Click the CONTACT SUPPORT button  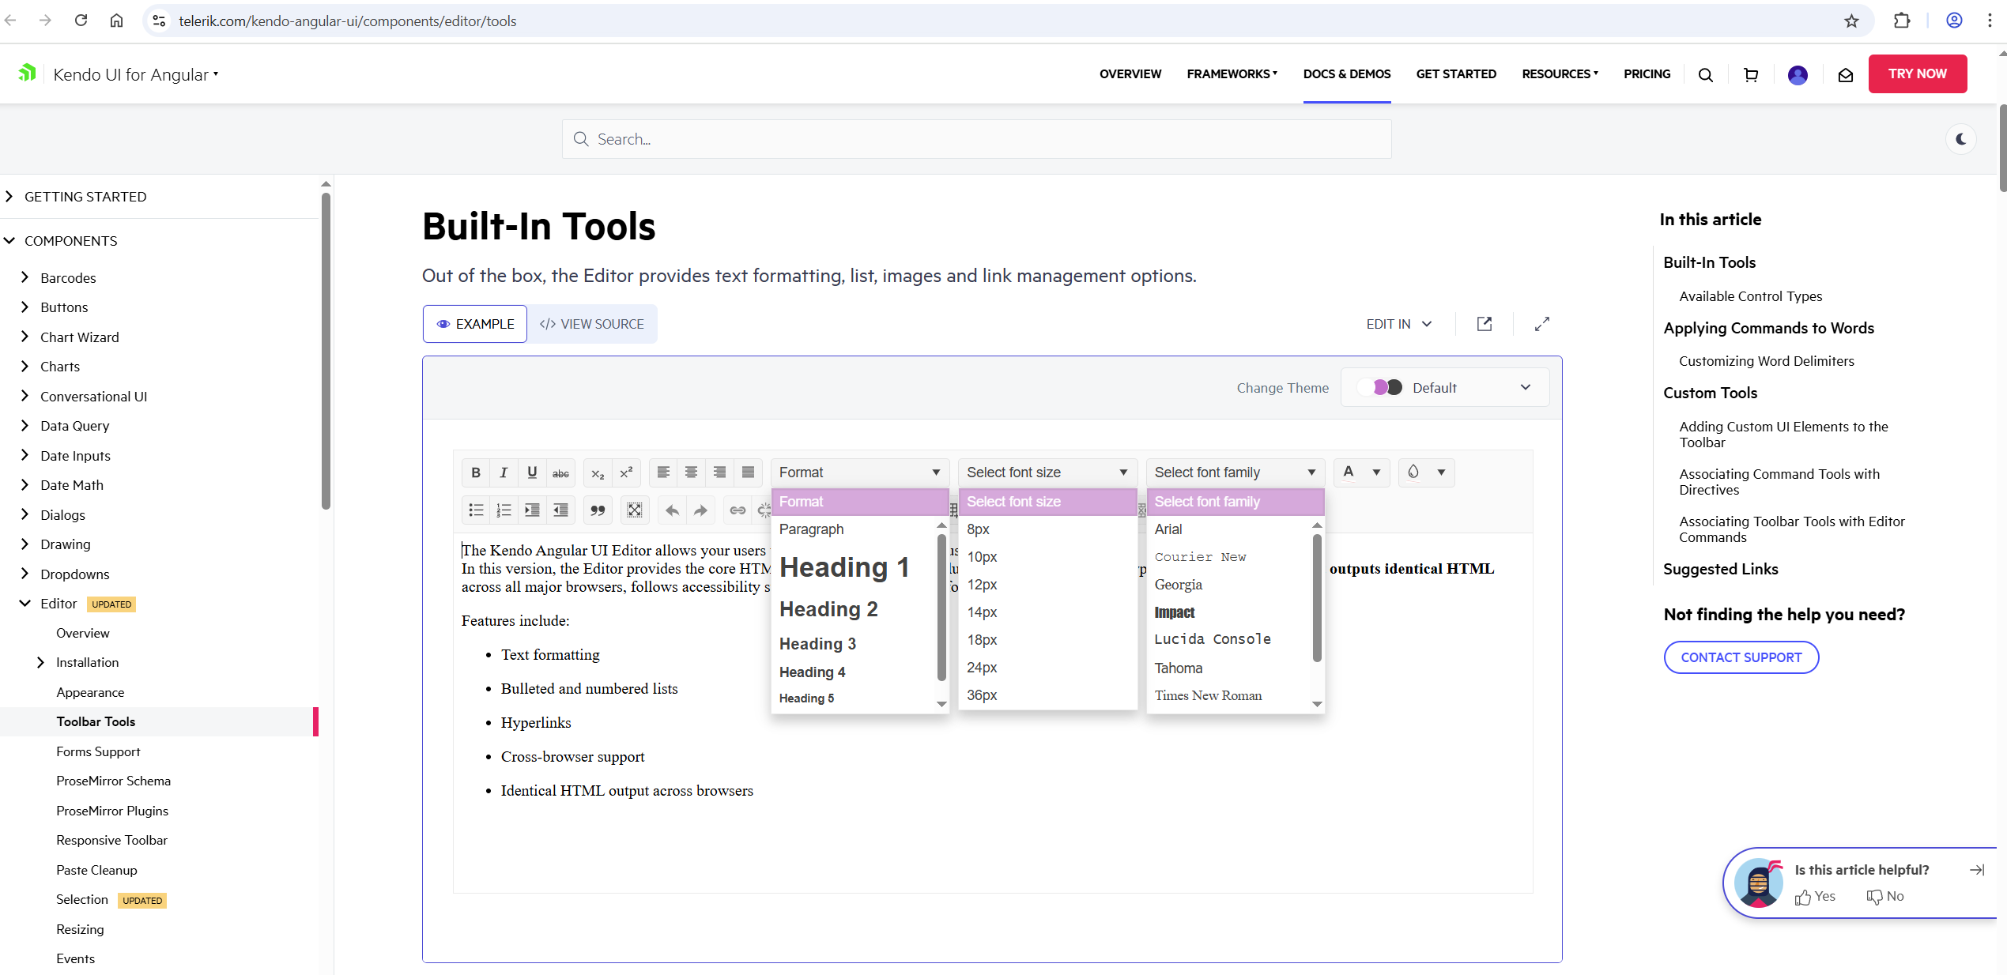click(1741, 657)
